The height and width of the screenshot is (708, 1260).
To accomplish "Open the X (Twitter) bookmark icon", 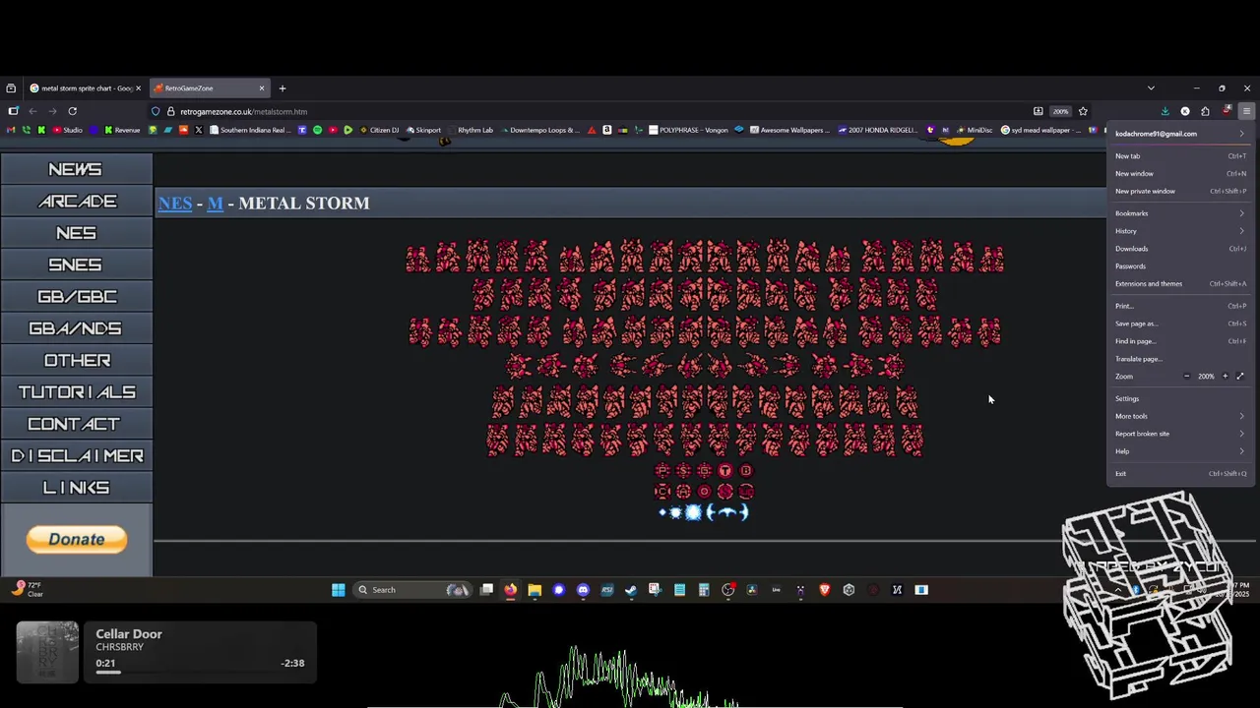I will pos(198,130).
